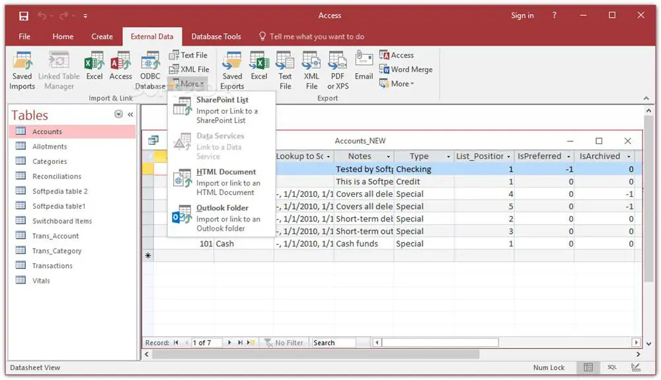Import from Excel in Import & Link group

tap(95, 66)
